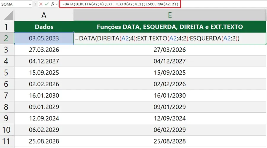The width and height of the screenshot is (267, 148).
Task: Expand the Name Box dropdown arrow
Action: (30, 4)
